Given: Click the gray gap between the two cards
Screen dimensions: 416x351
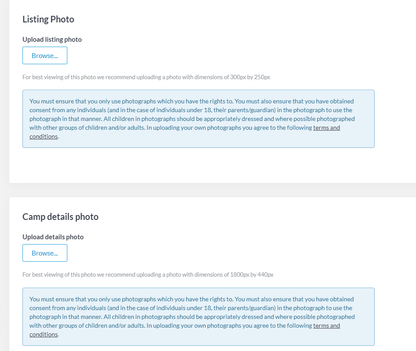Looking at the screenshot, I should [x=212, y=190].
